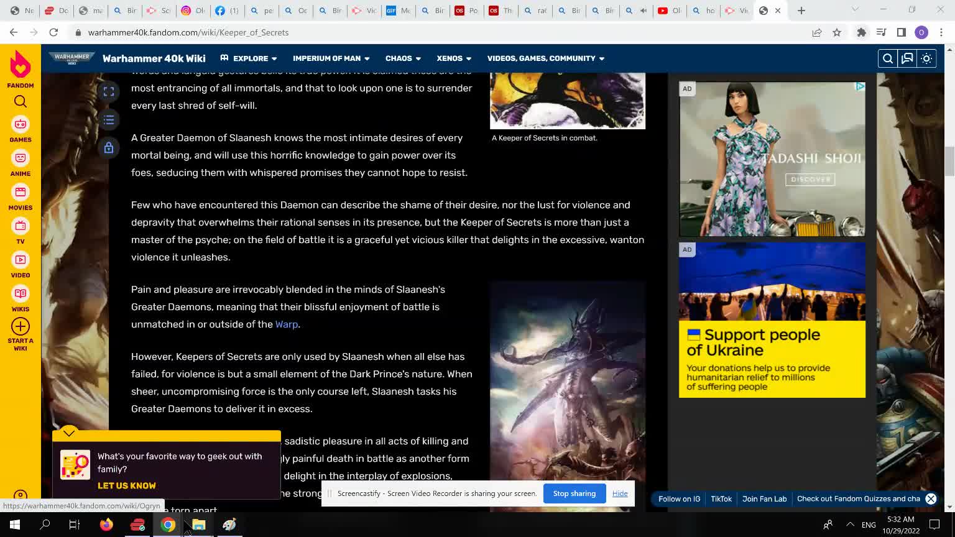The height and width of the screenshot is (537, 955).
Task: Click the page lock icon
Action: (x=109, y=147)
